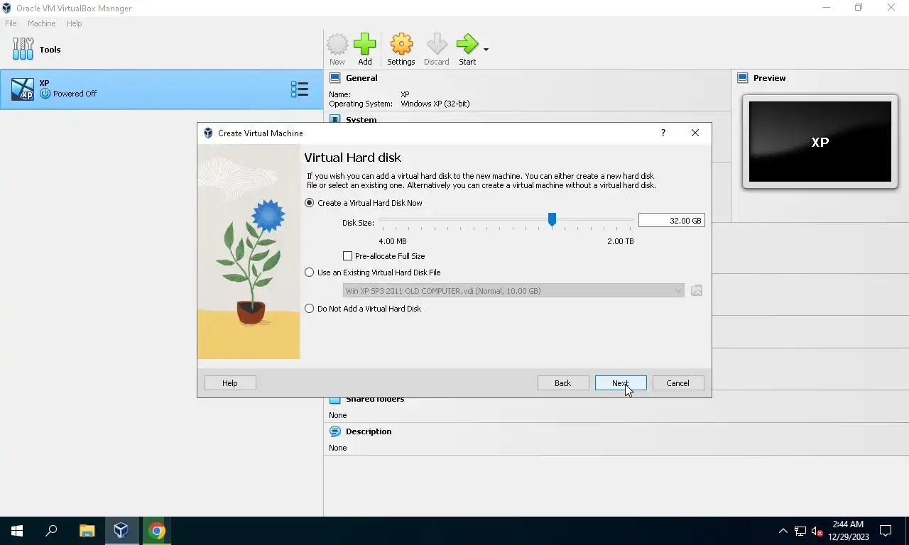909x545 pixels.
Task: Click the VirtualBox taskbar icon
Action: point(121,531)
